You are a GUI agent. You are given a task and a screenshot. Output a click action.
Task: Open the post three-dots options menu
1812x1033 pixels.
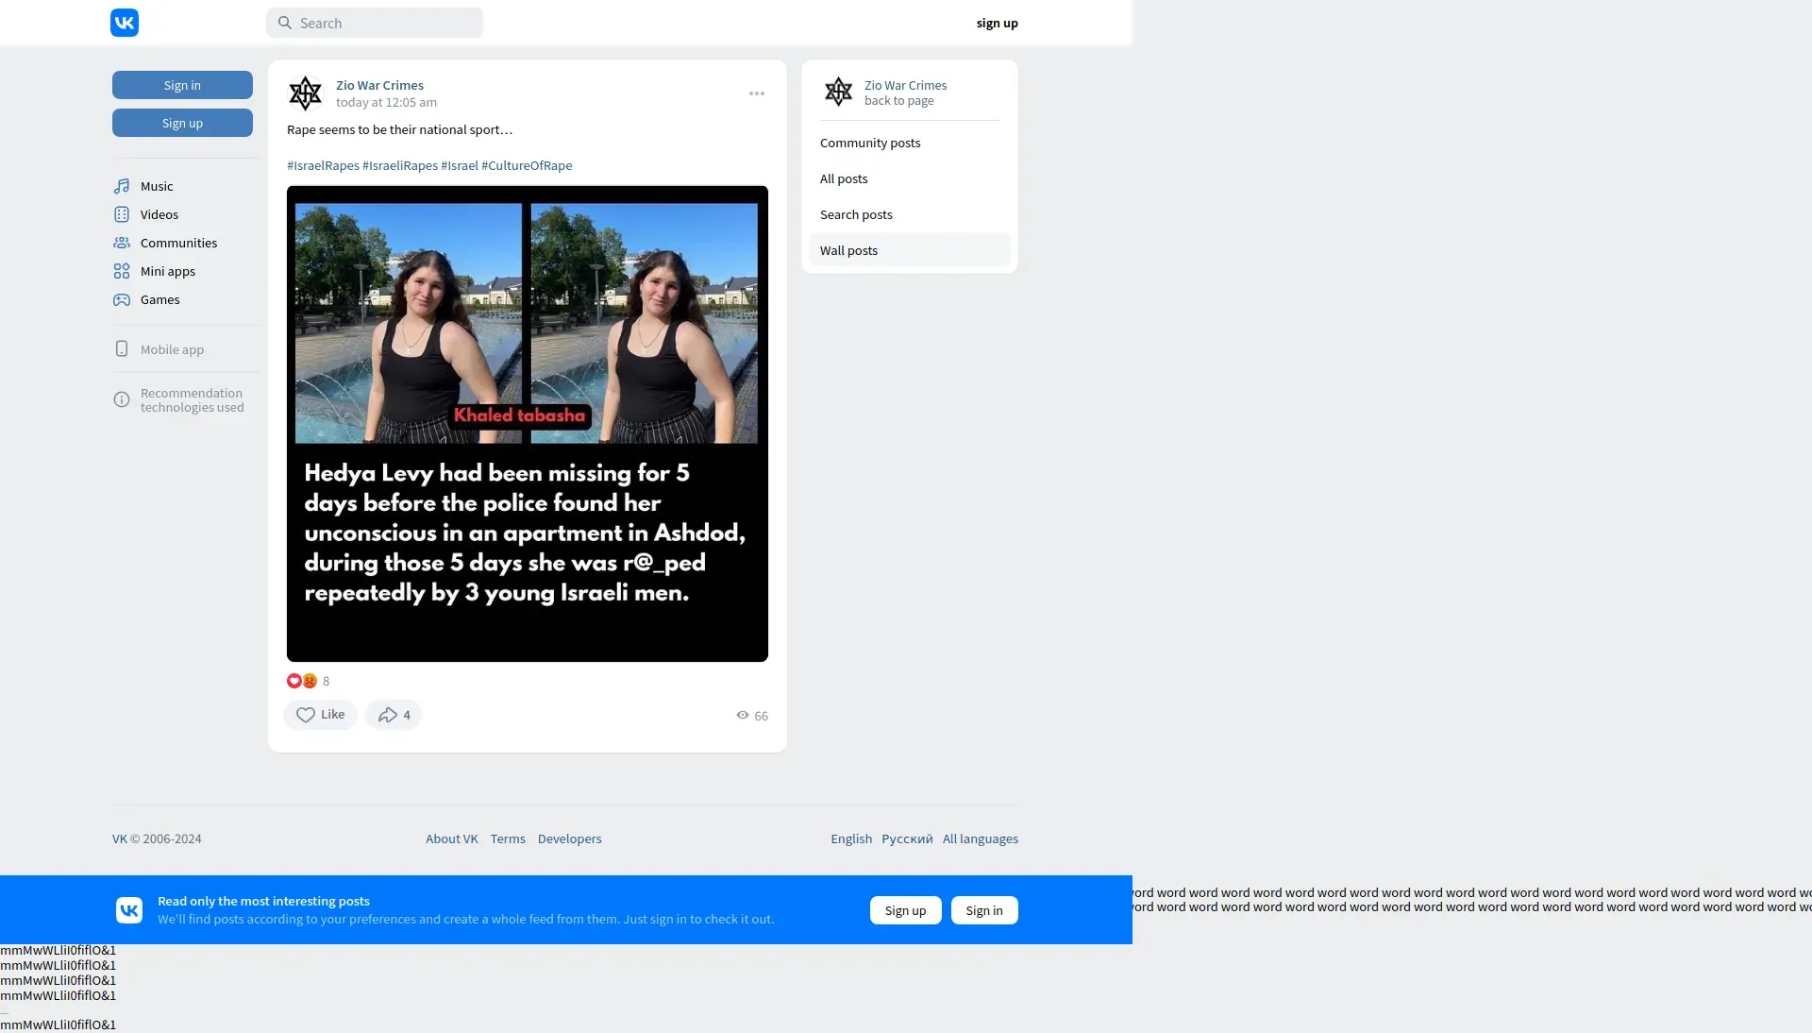(x=757, y=93)
